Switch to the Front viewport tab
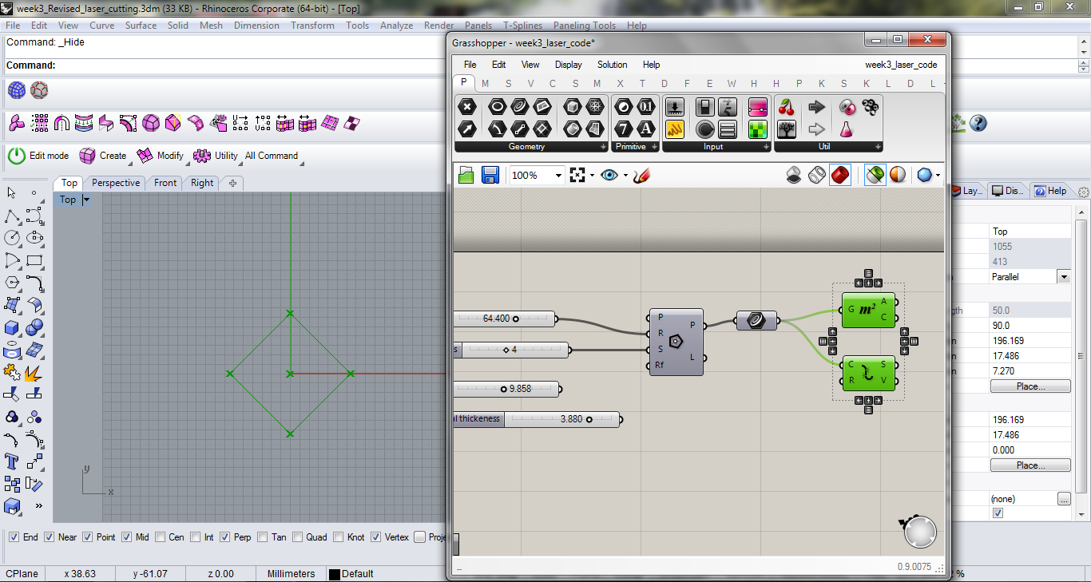This screenshot has width=1091, height=582. [165, 183]
